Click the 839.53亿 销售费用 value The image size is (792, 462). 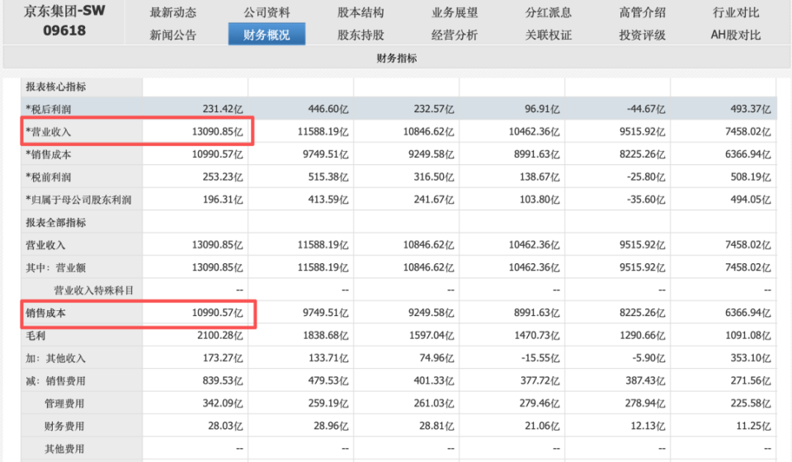tap(223, 381)
